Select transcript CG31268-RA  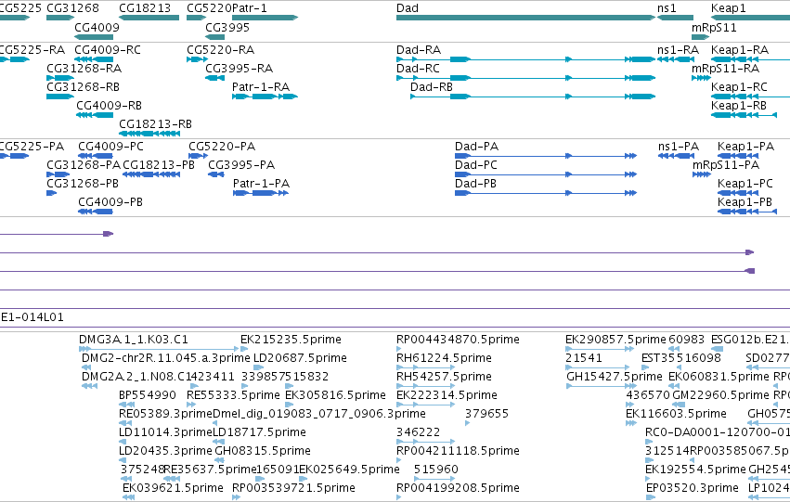pos(60,78)
